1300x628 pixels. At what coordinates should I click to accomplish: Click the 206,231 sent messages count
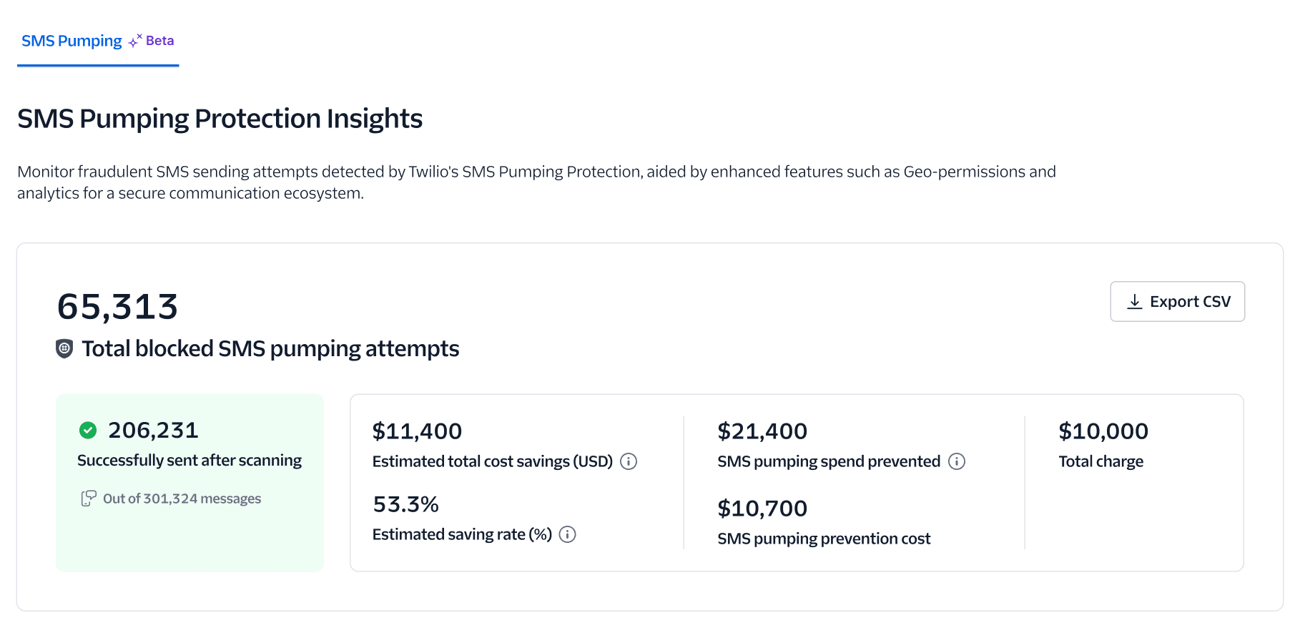[x=153, y=431]
